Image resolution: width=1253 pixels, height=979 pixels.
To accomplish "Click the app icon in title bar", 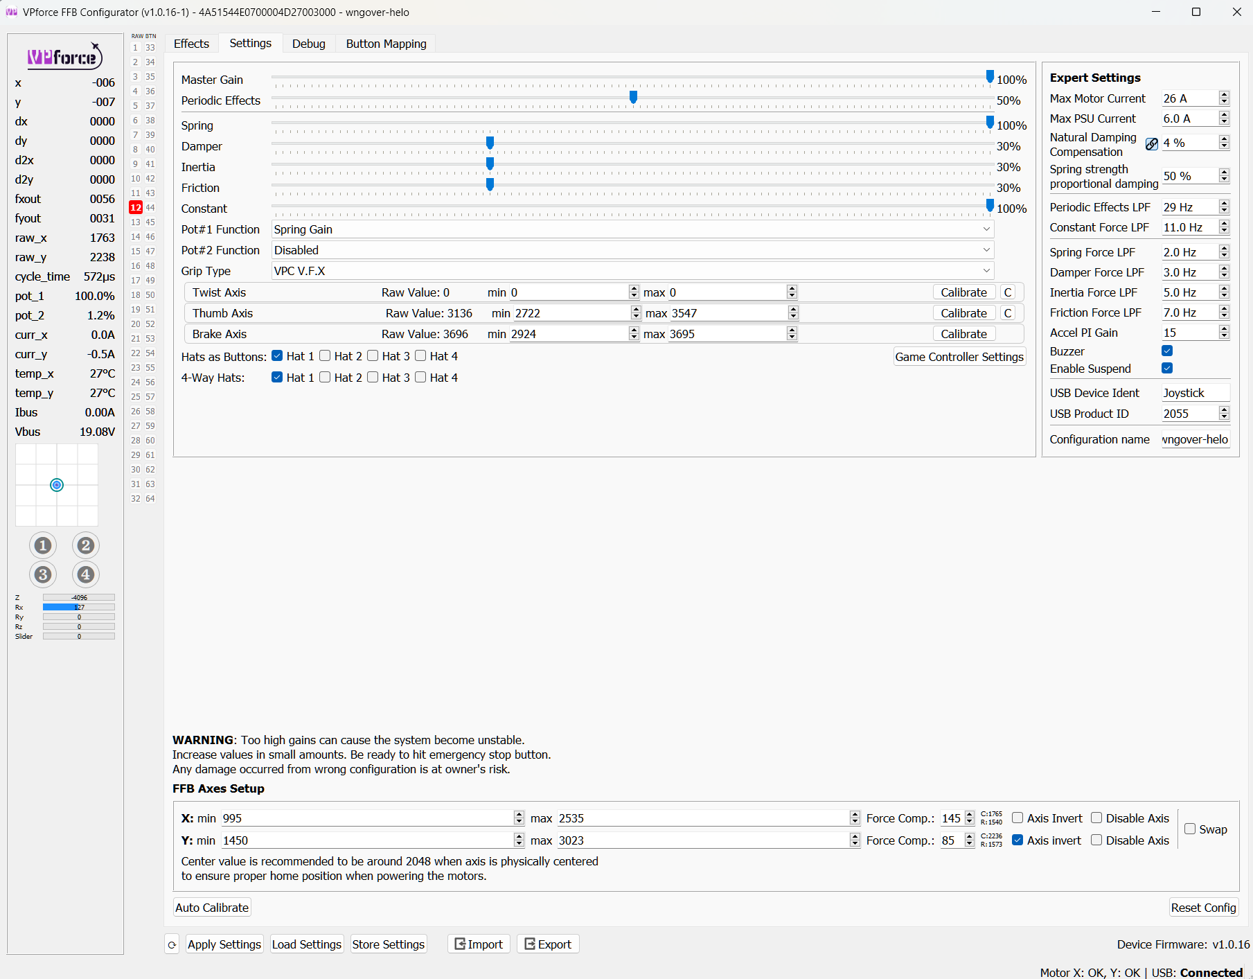I will 11,12.
